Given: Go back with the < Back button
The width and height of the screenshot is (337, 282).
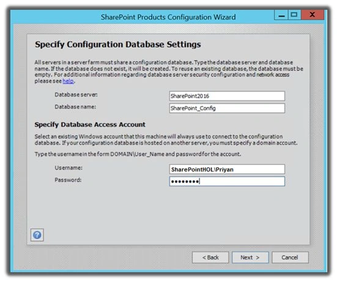Looking at the screenshot, I should (210, 257).
